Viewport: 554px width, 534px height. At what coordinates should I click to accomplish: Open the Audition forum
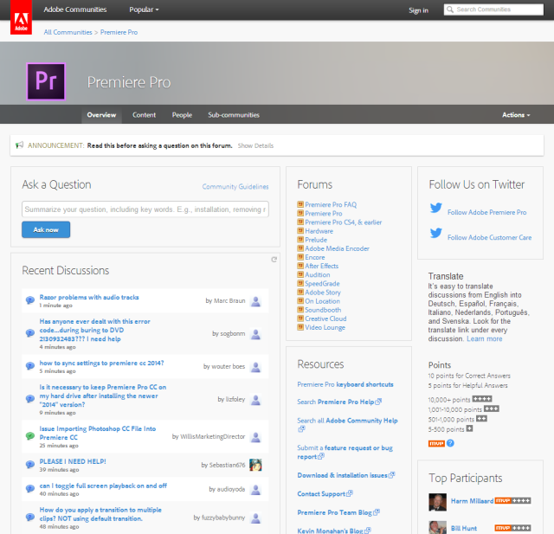click(x=318, y=274)
